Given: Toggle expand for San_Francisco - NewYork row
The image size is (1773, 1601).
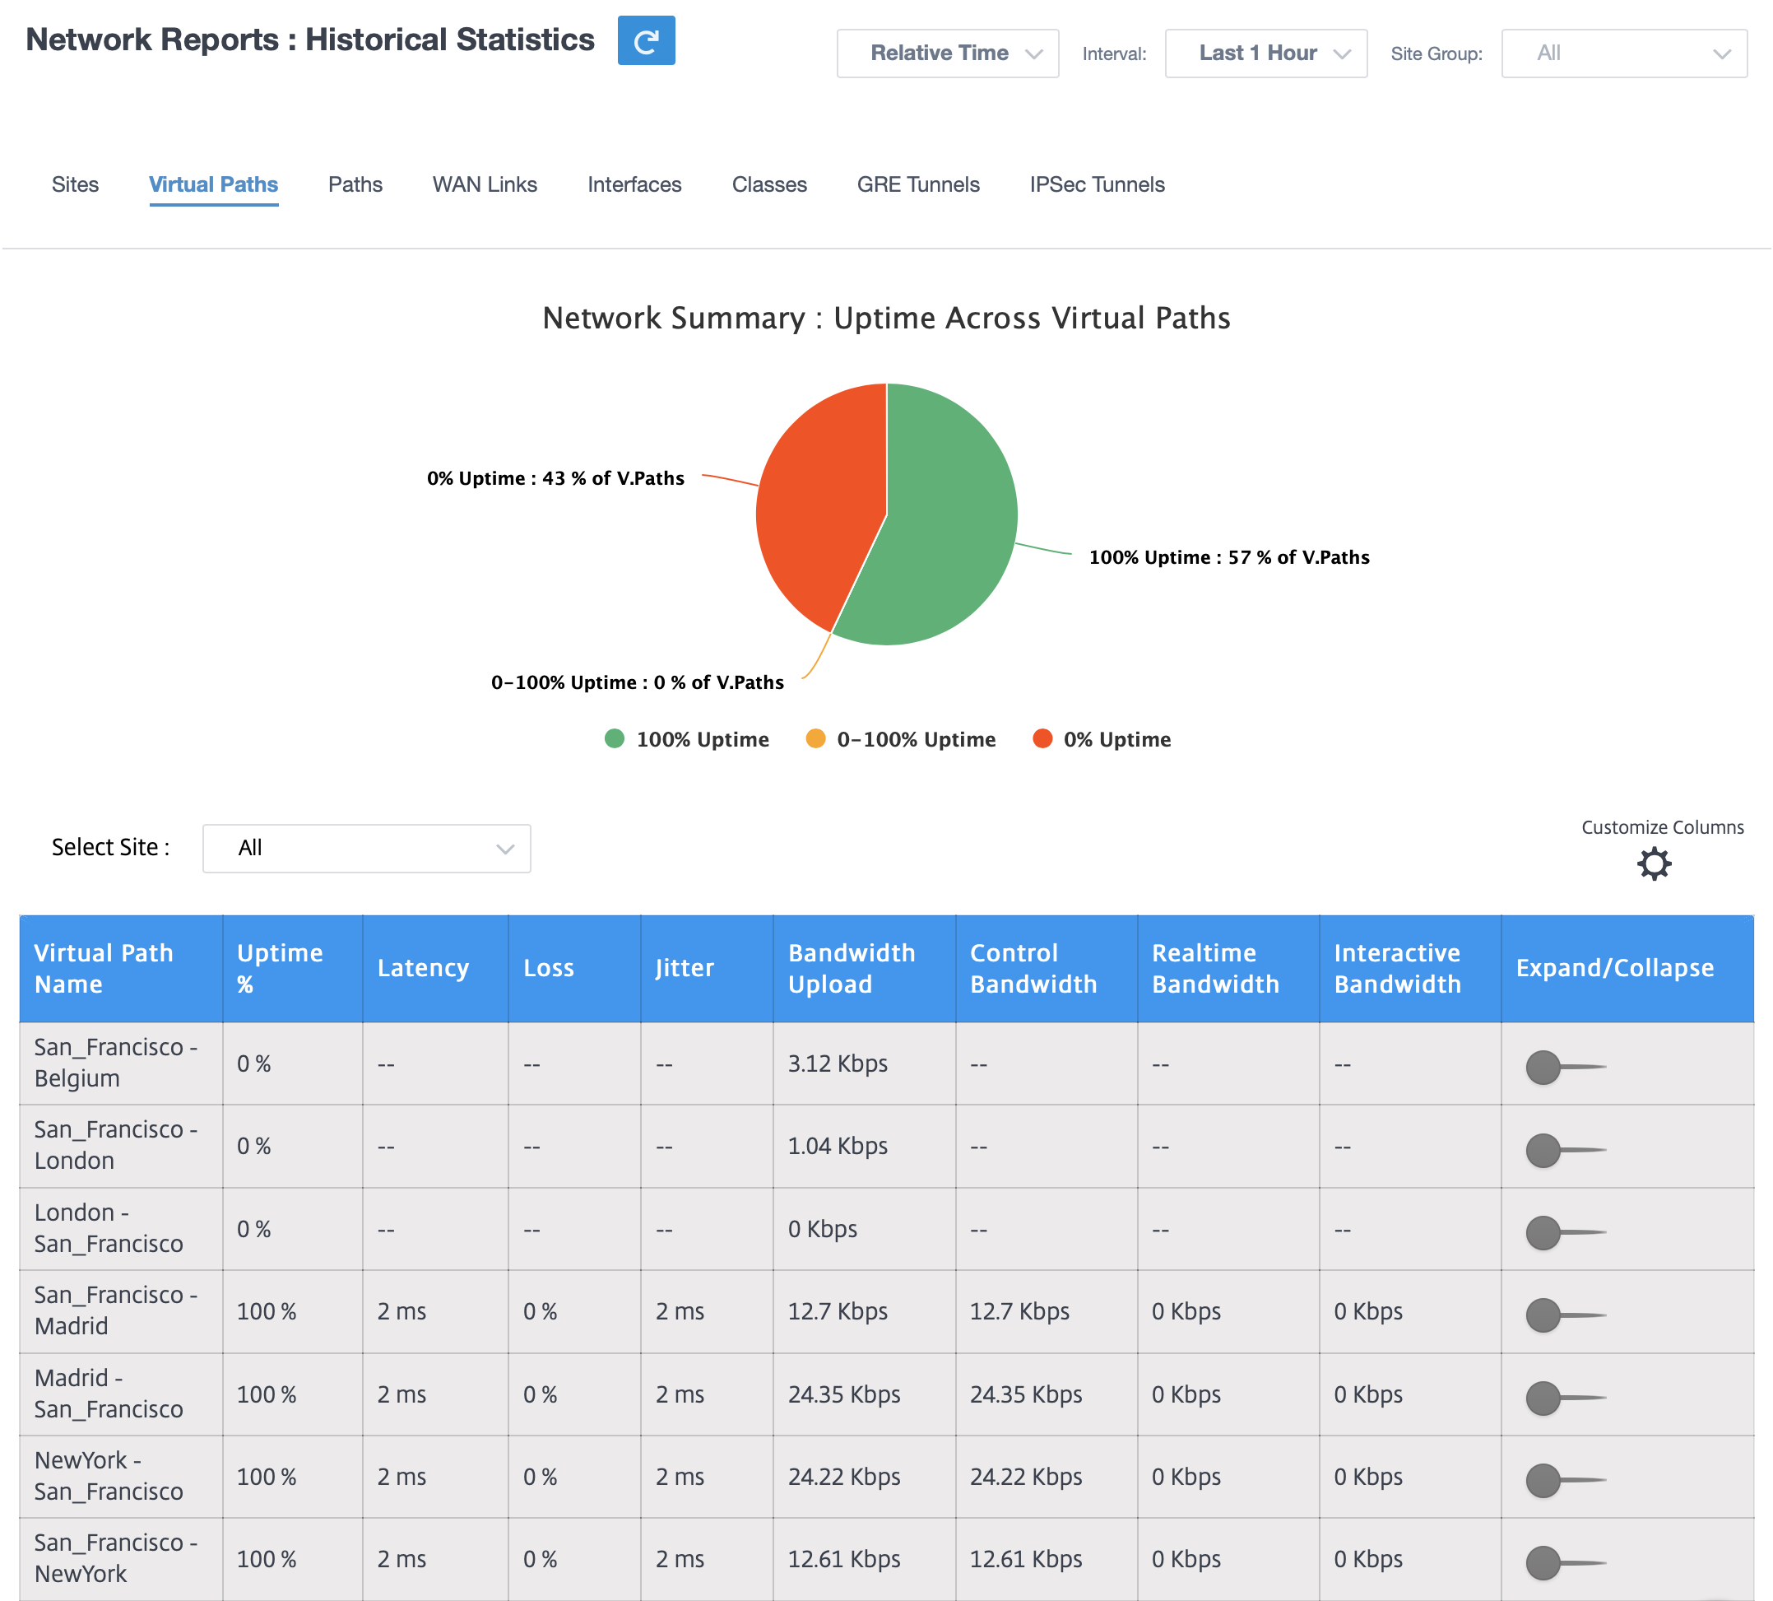Looking at the screenshot, I should pyautogui.click(x=1565, y=1563).
